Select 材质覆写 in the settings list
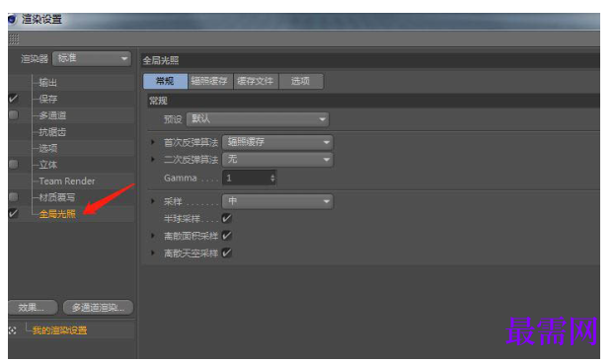Image resolution: width=616 pixels, height=362 pixels. pos(57,197)
